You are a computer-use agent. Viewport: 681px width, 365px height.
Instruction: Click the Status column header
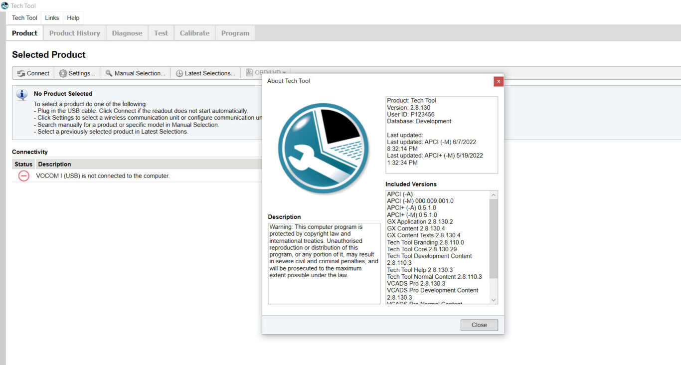23,164
